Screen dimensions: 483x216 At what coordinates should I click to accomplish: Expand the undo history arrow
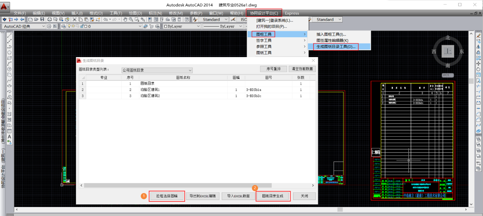110,20
